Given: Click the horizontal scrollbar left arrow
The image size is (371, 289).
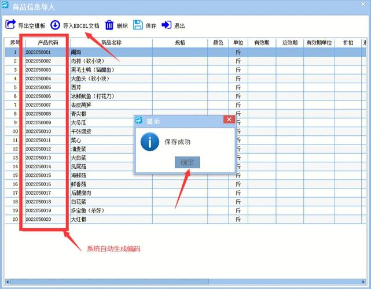Looking at the screenshot, I should [8, 281].
